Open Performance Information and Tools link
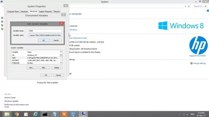Image resolution: width=209 pixels, height=117 pixels. [16, 106]
